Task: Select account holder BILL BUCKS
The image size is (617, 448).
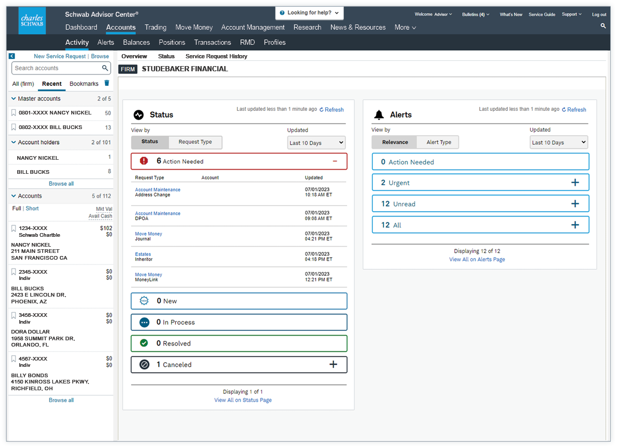Action: pyautogui.click(x=33, y=172)
